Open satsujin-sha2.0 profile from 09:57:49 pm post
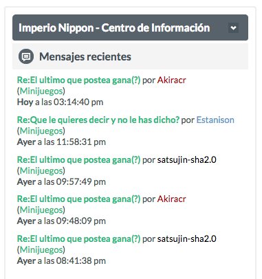This screenshot has width=262, height=279. click(x=186, y=159)
